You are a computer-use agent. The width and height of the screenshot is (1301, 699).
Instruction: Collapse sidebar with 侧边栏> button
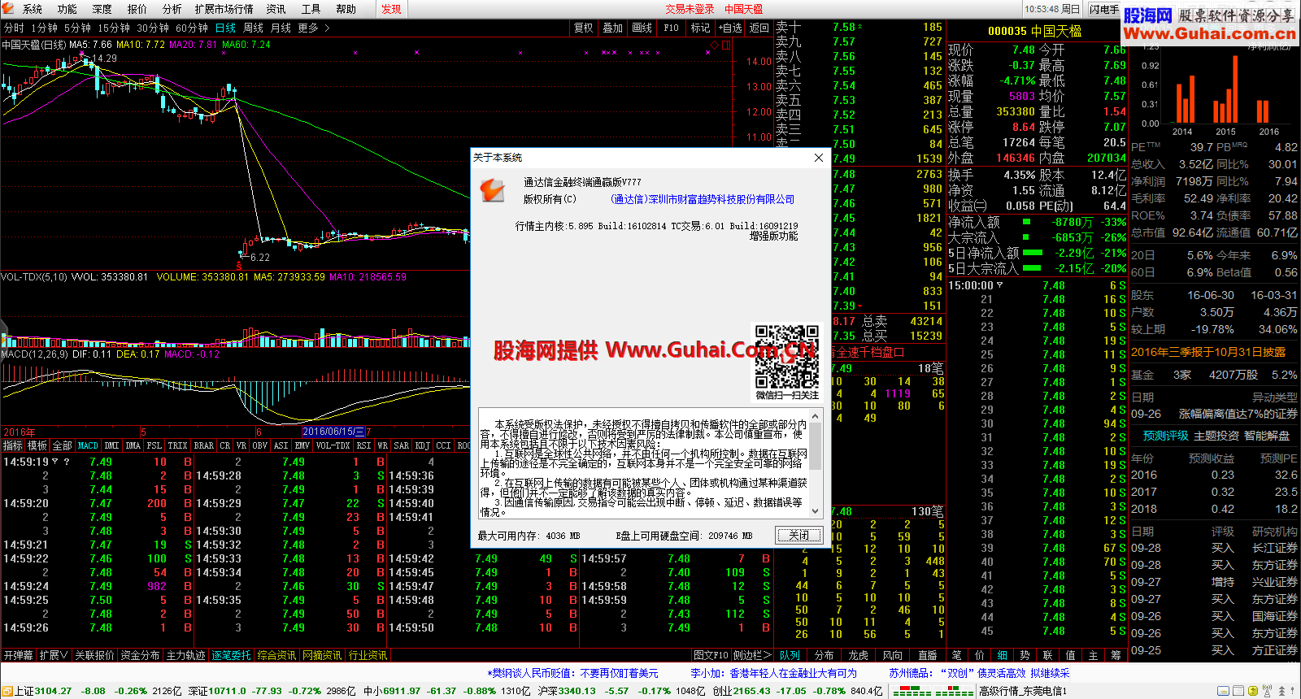point(752,655)
